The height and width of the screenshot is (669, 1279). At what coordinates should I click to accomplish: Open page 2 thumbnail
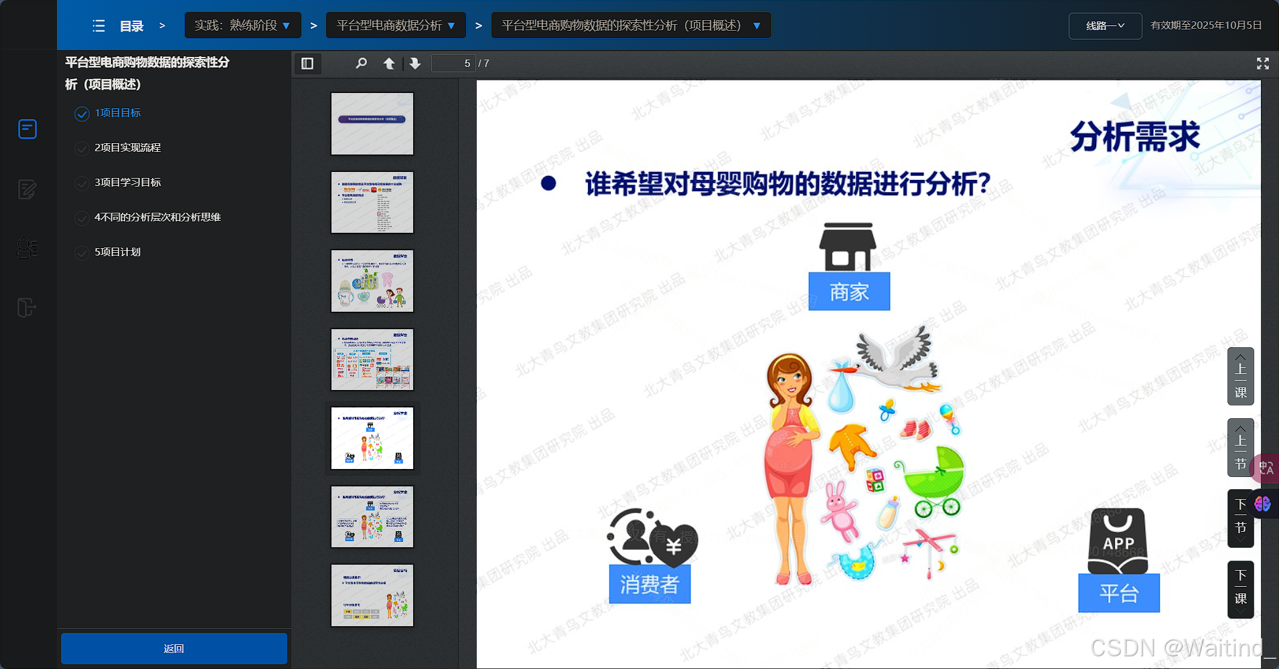point(372,202)
